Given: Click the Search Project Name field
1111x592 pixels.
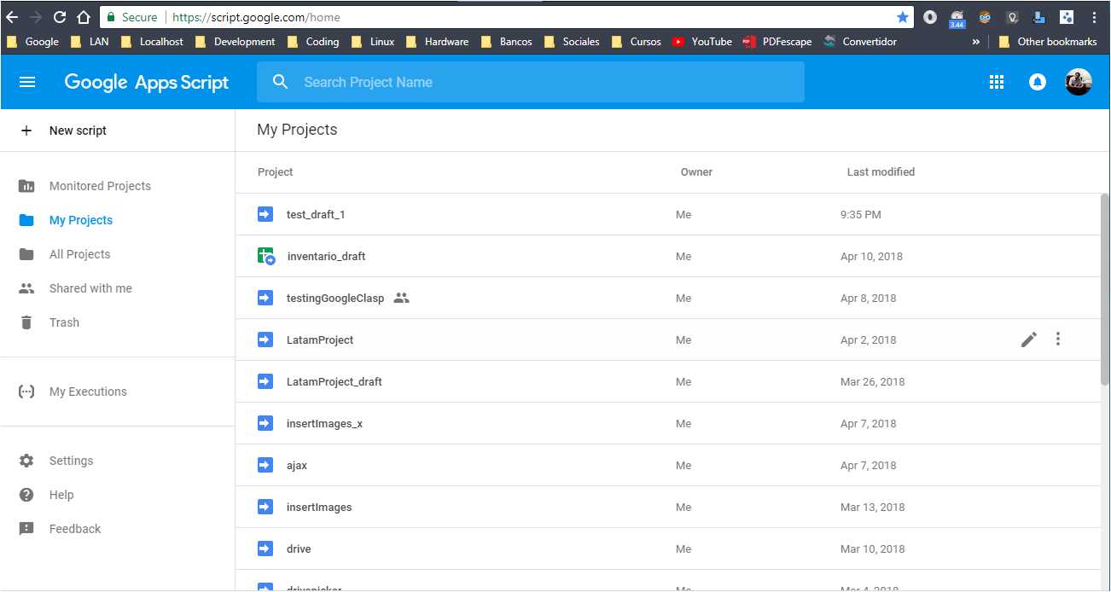Looking at the screenshot, I should (x=531, y=82).
